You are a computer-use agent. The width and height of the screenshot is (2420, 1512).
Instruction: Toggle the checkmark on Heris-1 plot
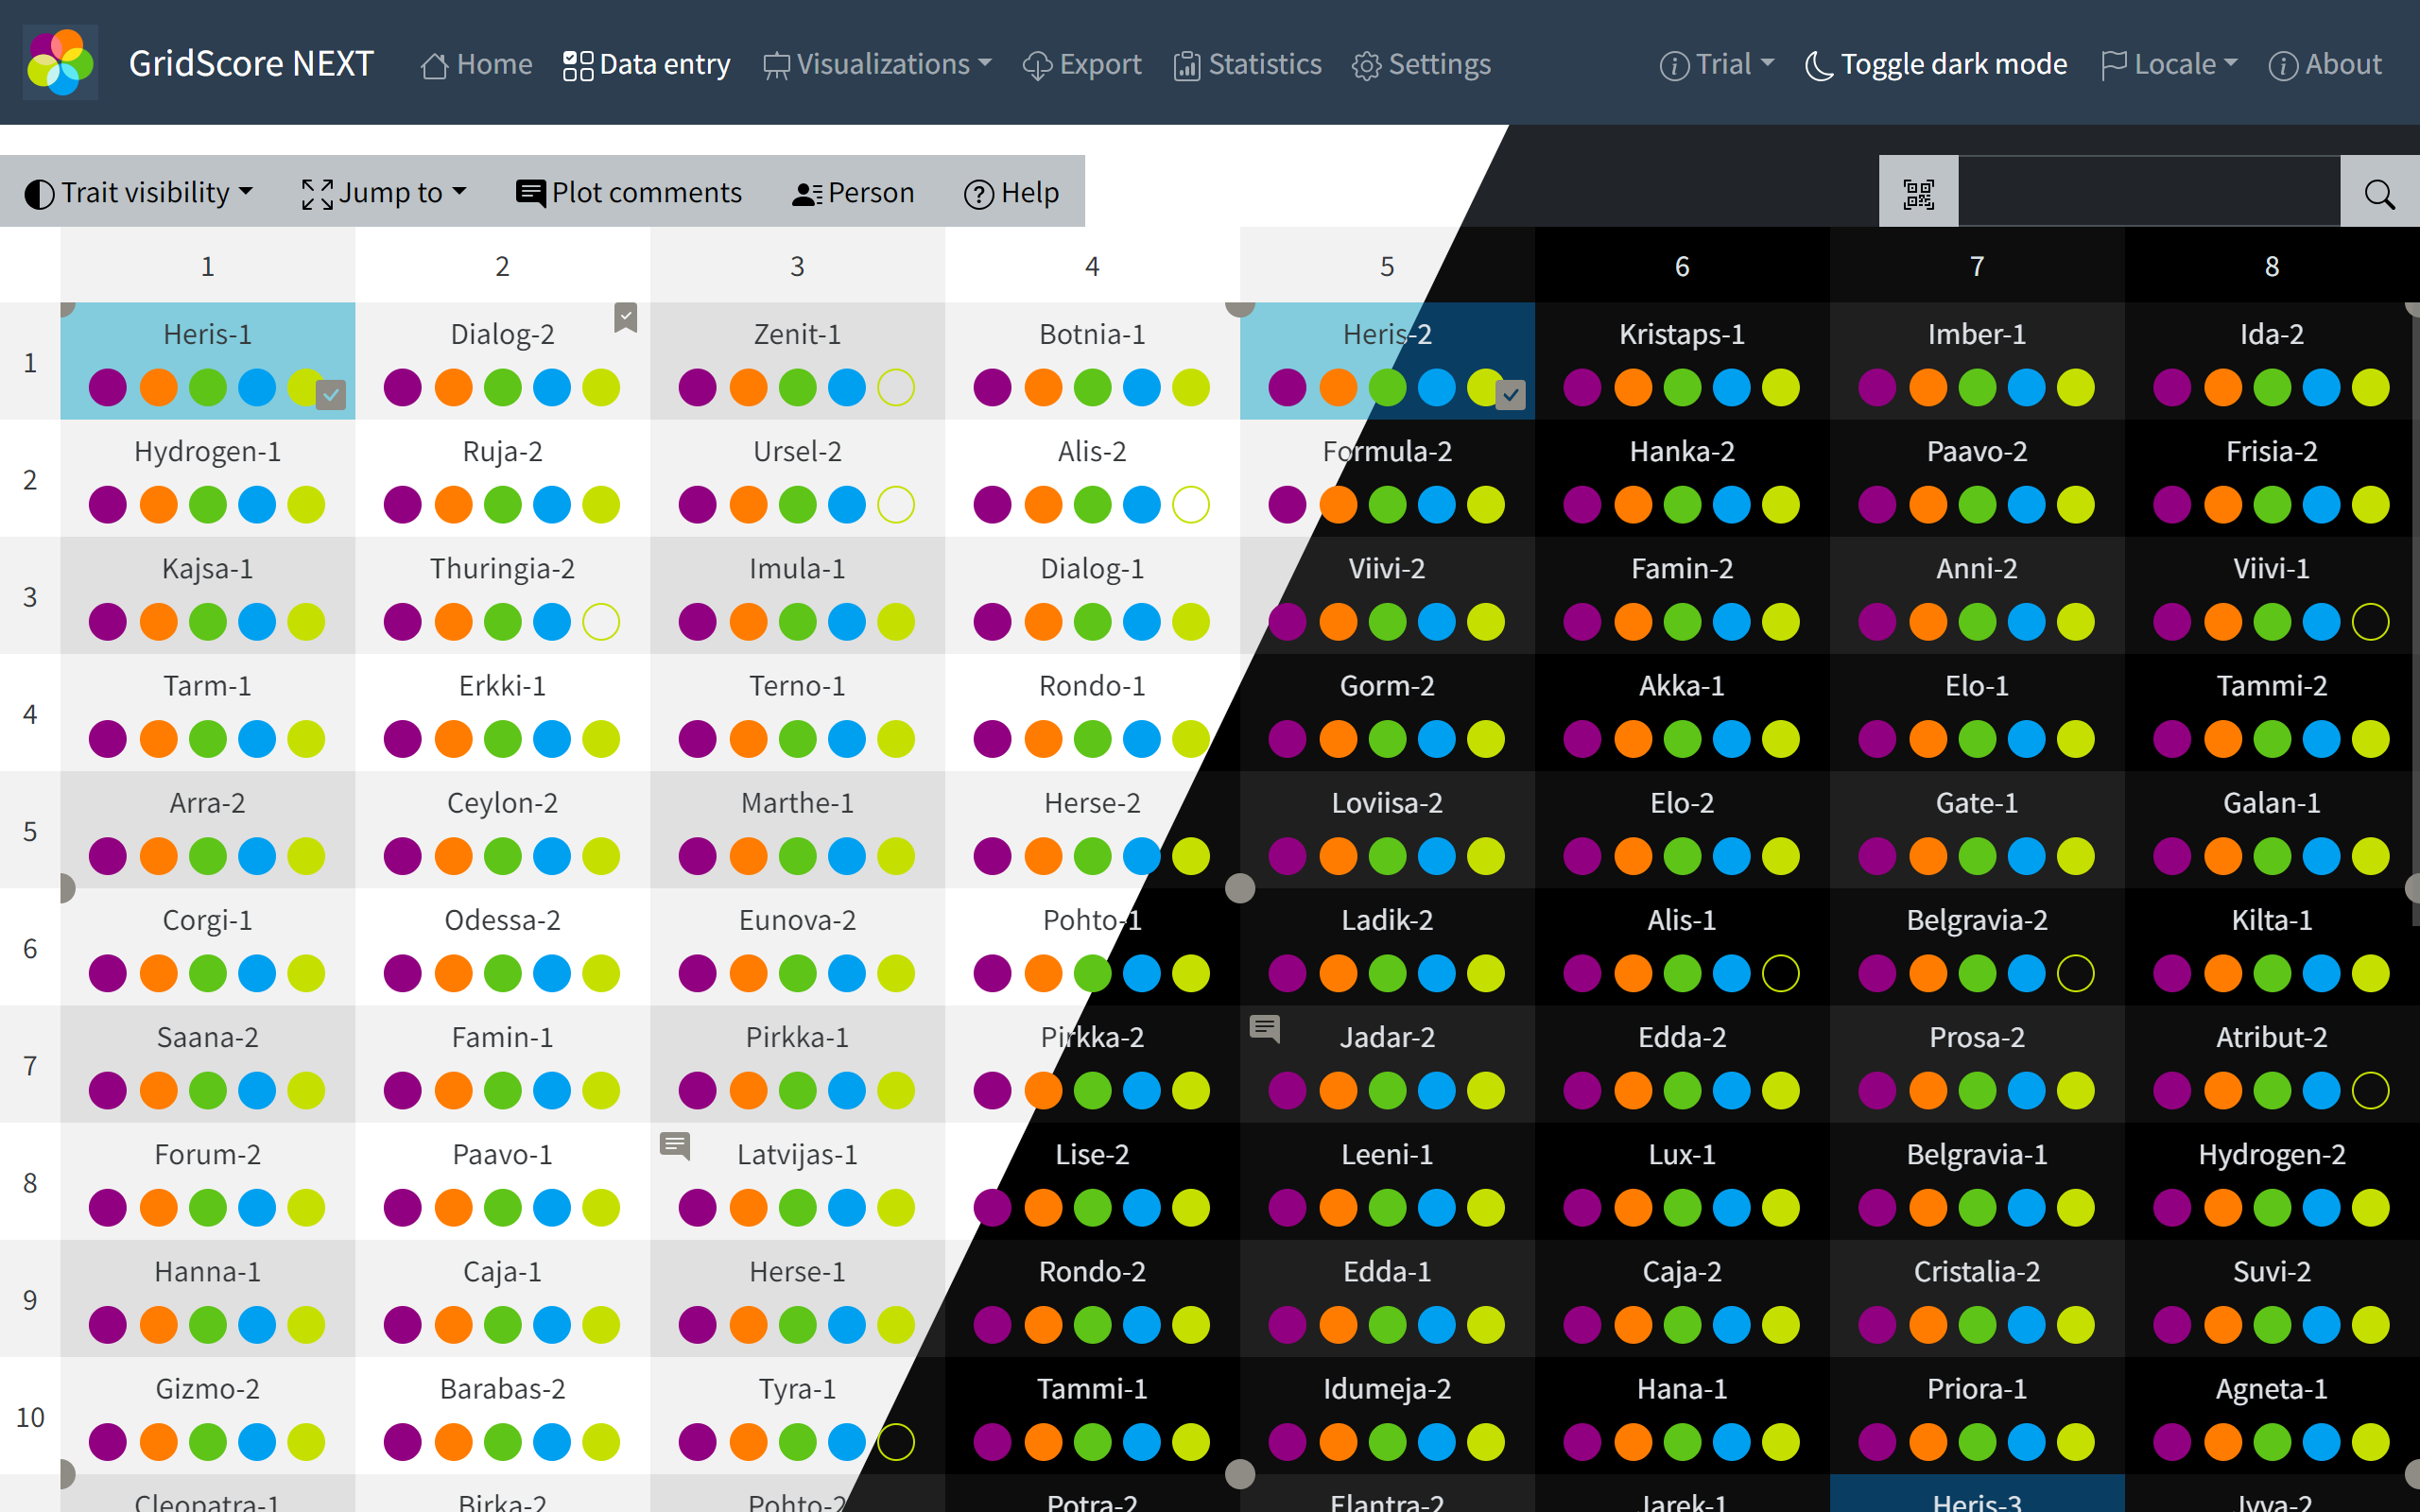click(331, 396)
